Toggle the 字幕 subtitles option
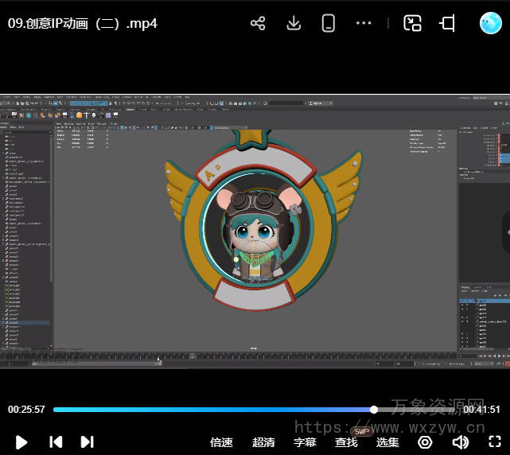 click(x=305, y=442)
